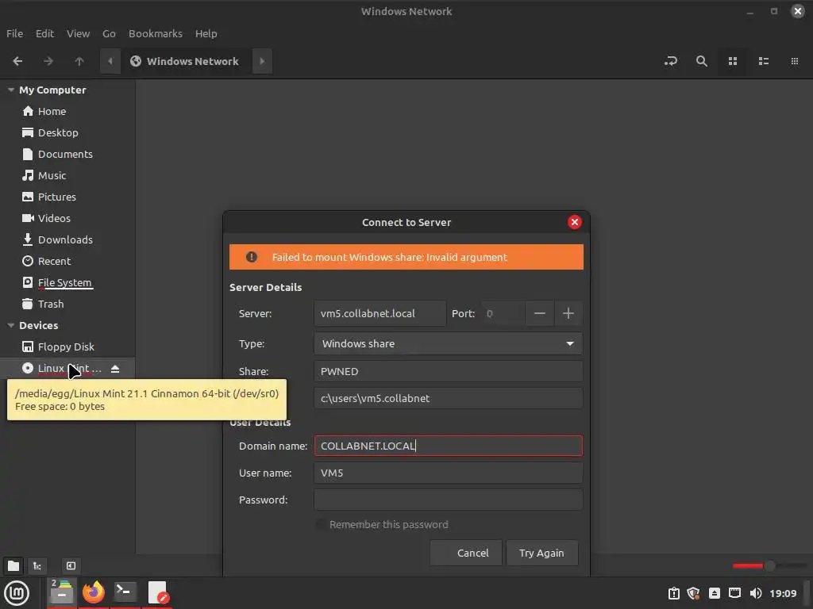Close the Connect to Server dialog

pyautogui.click(x=575, y=222)
